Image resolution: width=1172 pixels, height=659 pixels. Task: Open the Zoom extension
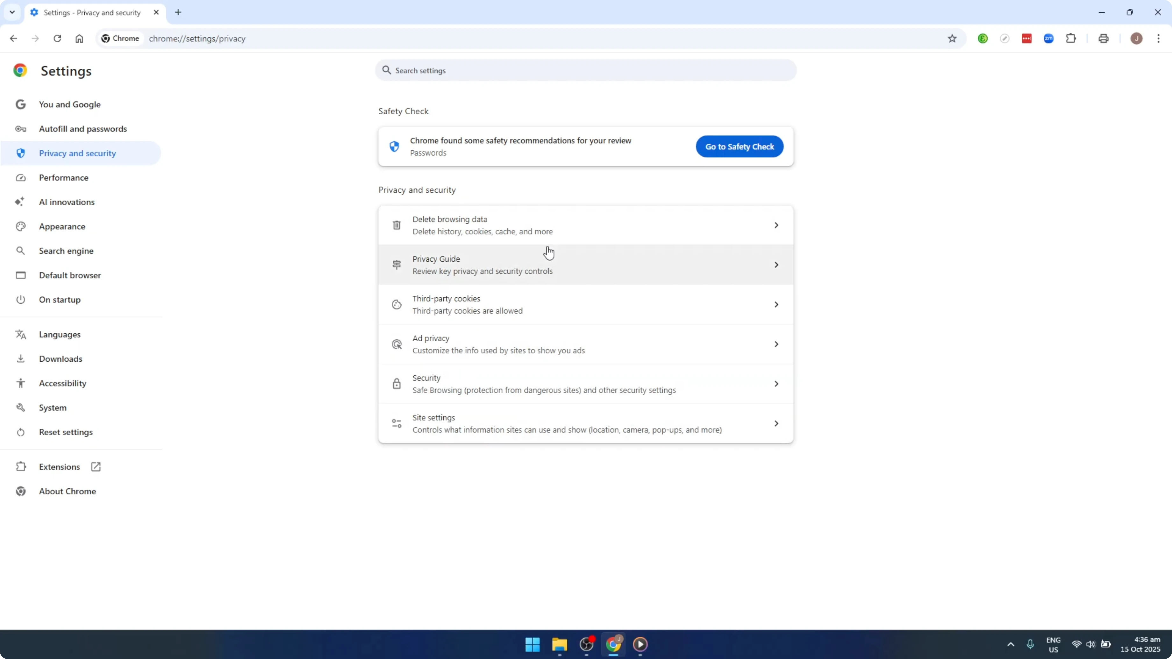[x=1049, y=38]
